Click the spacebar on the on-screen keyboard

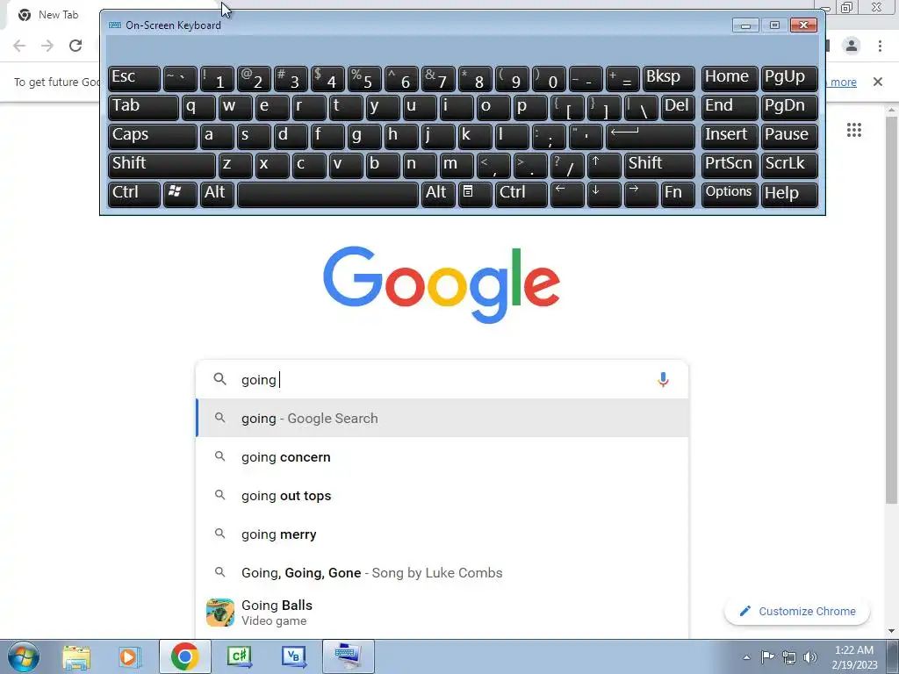(327, 194)
